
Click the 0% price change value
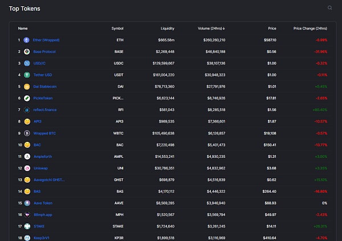click(324, 203)
